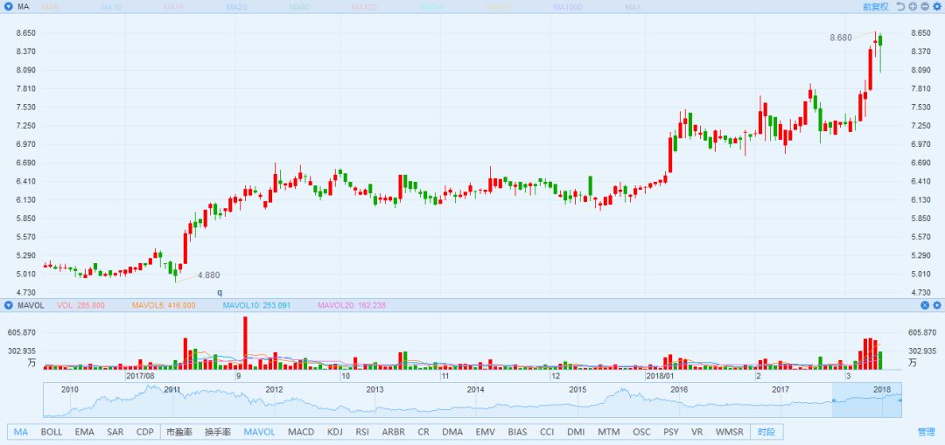Select the WMSR indicator

[x=729, y=432]
